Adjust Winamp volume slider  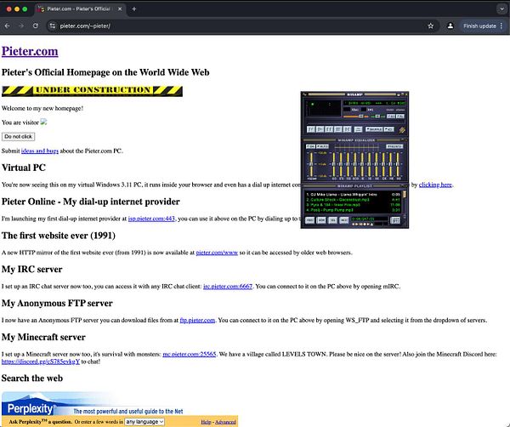click(356, 117)
